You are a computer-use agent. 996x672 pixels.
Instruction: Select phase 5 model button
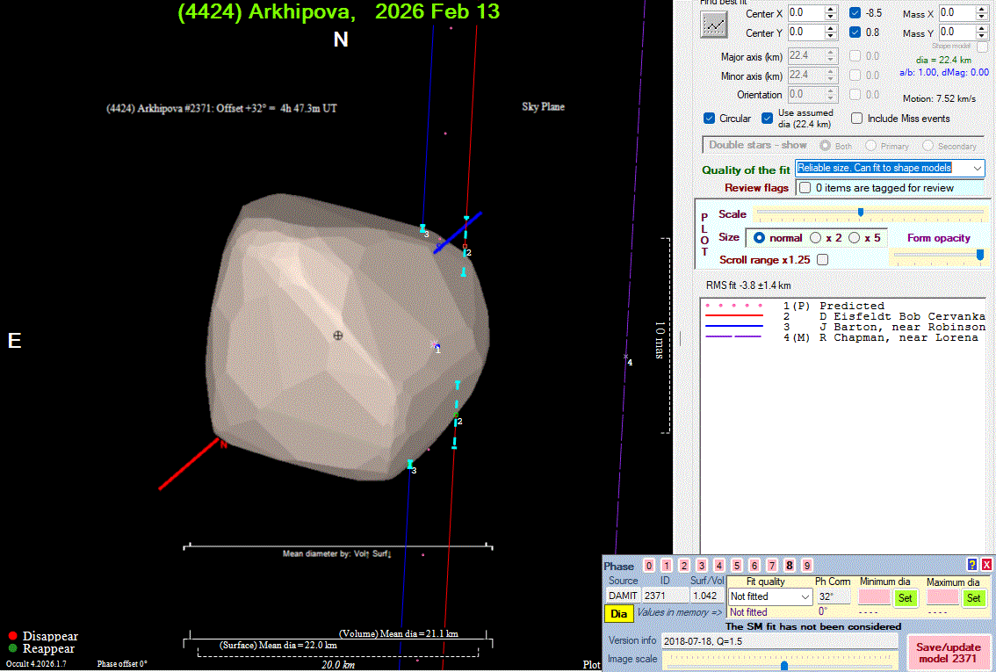coord(737,566)
